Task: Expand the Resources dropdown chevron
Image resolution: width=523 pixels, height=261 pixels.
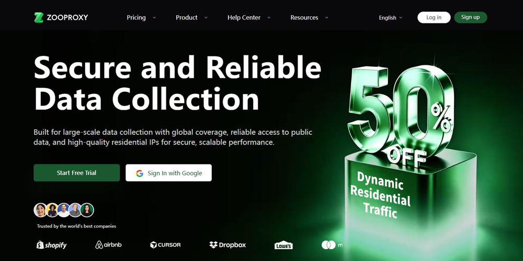Action: tap(326, 18)
